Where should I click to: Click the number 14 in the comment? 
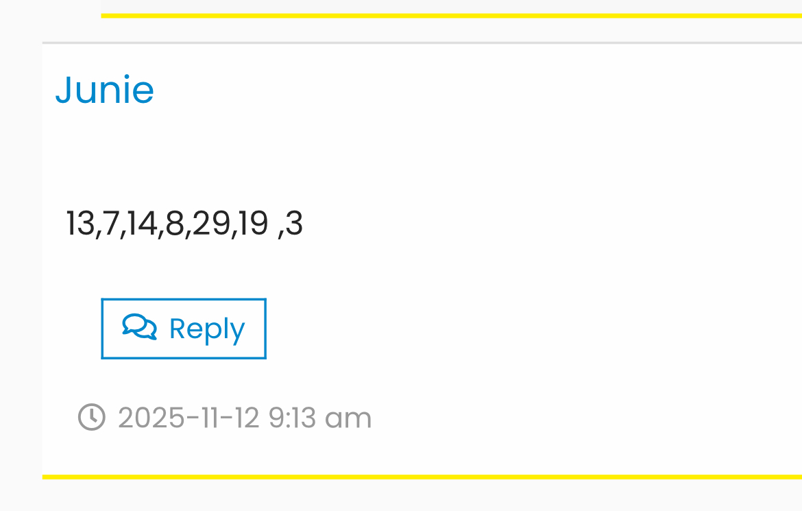141,224
